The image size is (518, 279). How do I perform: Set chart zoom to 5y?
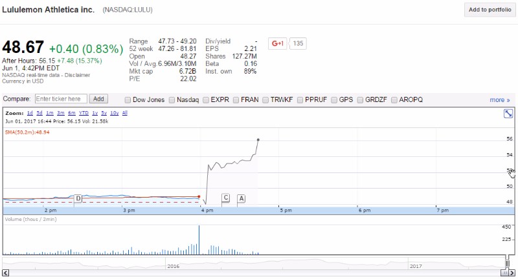click(104, 113)
